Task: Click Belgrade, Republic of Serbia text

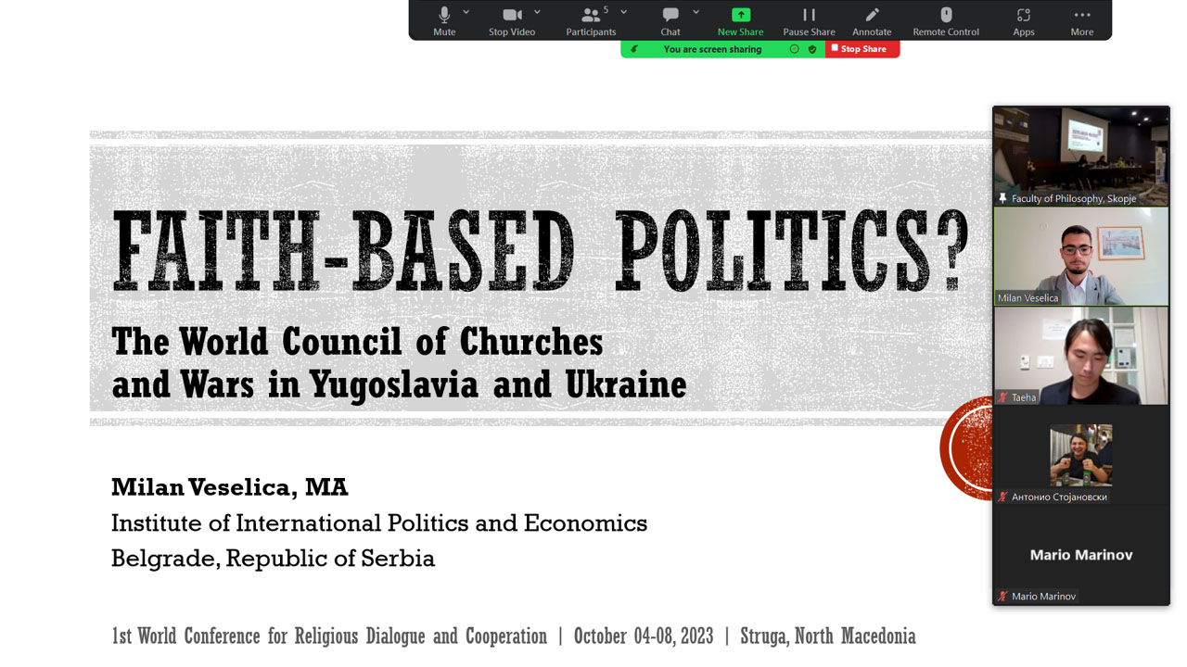Action: 273,559
